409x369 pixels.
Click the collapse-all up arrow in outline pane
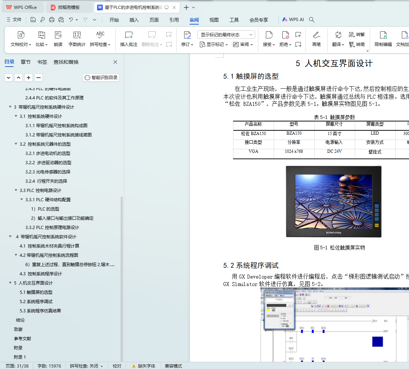tap(19, 78)
